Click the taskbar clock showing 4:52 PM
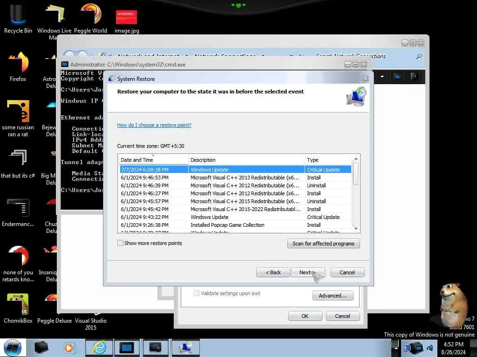 click(453, 348)
